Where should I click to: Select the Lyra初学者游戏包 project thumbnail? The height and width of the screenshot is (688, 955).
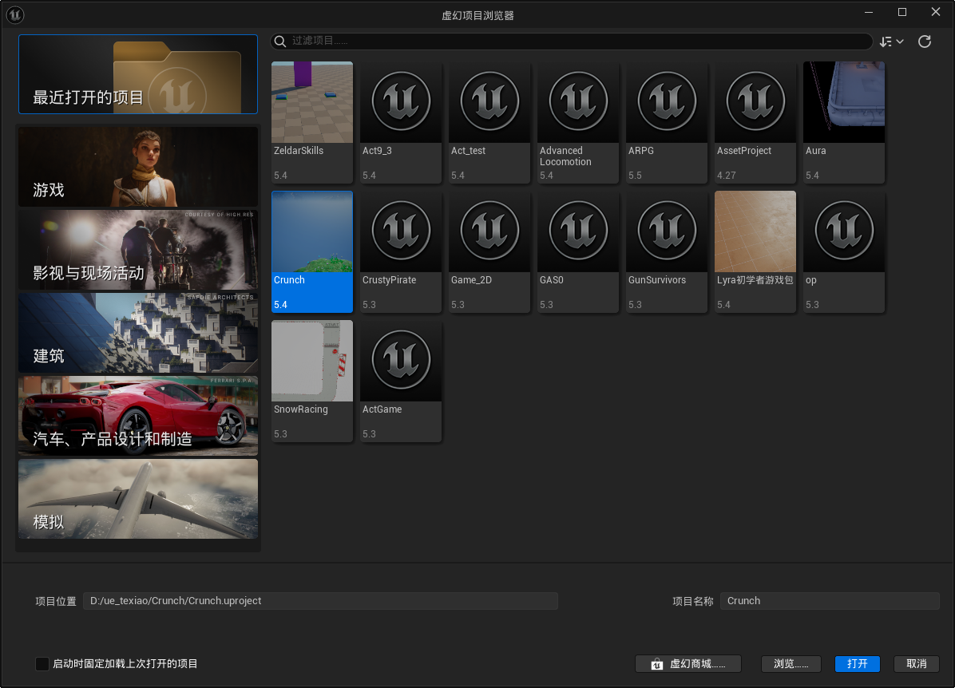[755, 231]
